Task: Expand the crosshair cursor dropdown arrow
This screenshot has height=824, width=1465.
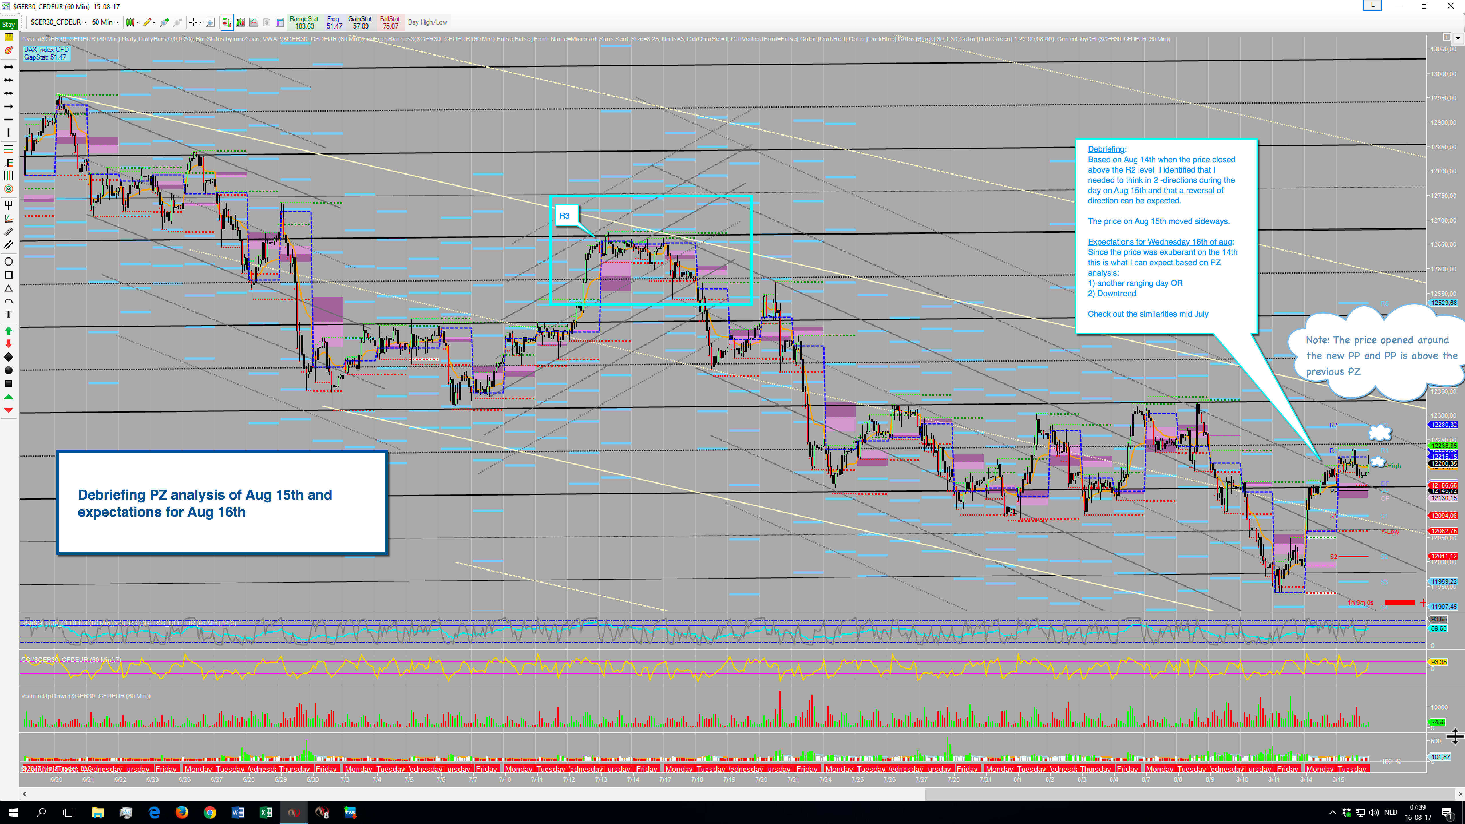Action: pyautogui.click(x=200, y=22)
